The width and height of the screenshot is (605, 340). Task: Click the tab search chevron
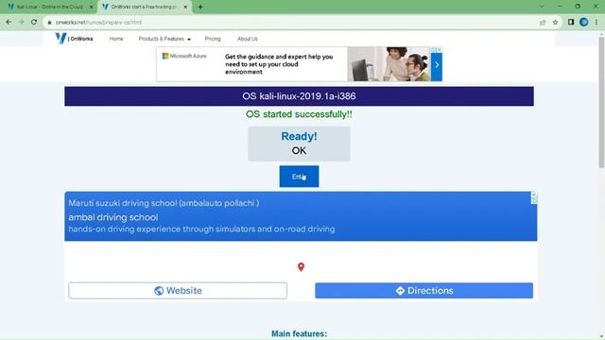542,7
